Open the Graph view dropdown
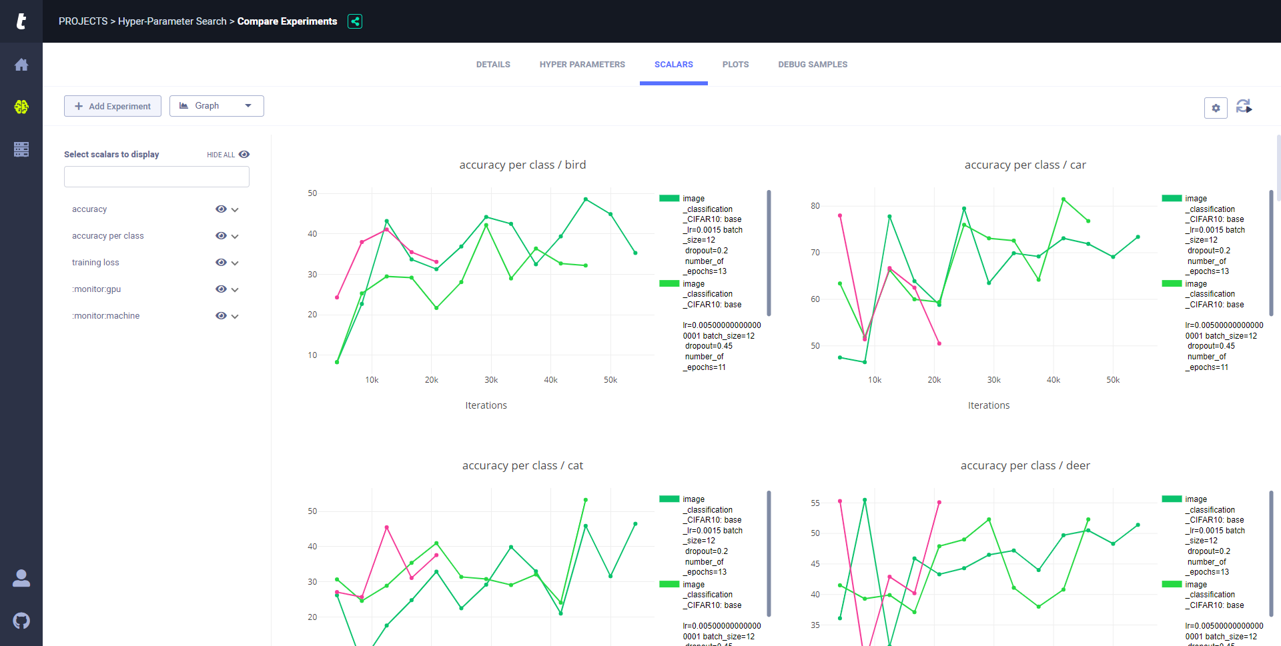The image size is (1281, 646). pos(217,106)
